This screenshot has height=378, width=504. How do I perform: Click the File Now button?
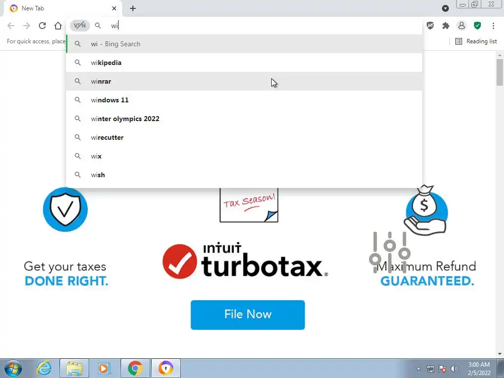point(248,315)
